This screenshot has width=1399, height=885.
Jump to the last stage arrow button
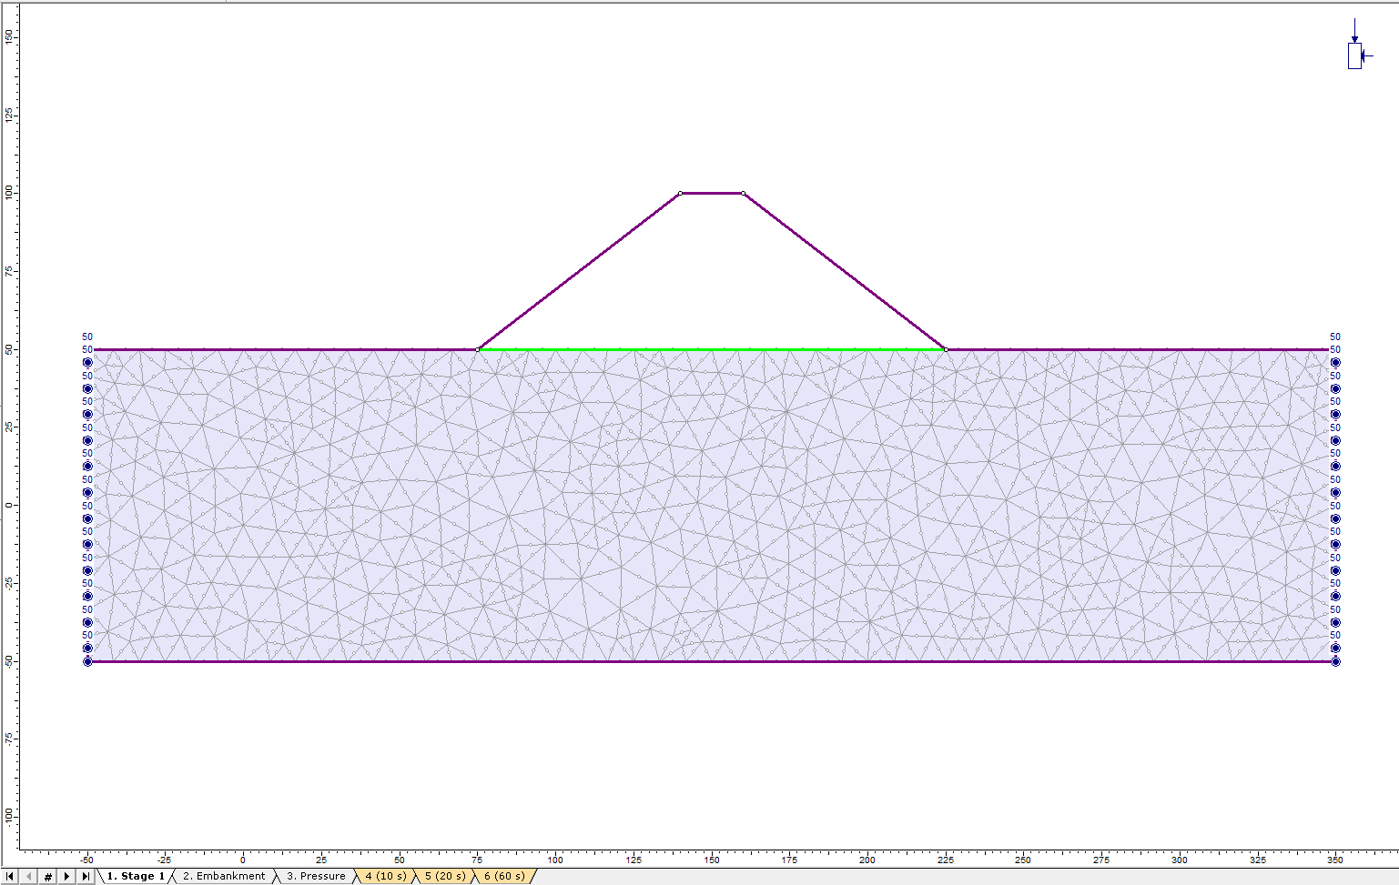pyautogui.click(x=86, y=877)
